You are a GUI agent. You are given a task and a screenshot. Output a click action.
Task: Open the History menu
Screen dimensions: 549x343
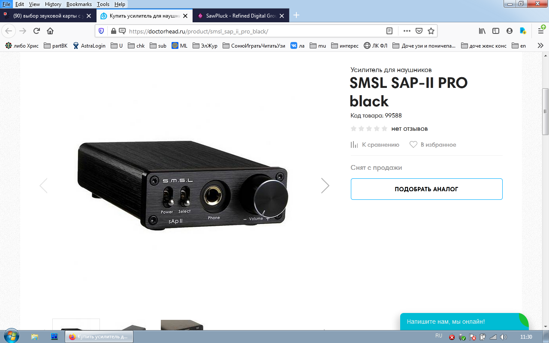(53, 4)
